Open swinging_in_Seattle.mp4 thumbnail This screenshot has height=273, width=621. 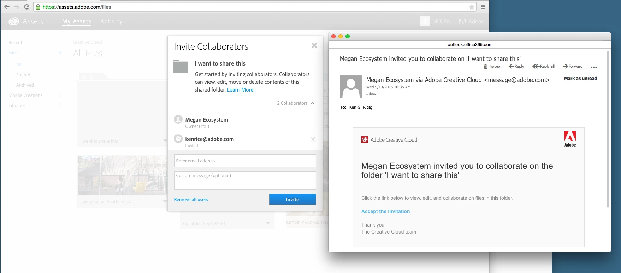point(122,175)
